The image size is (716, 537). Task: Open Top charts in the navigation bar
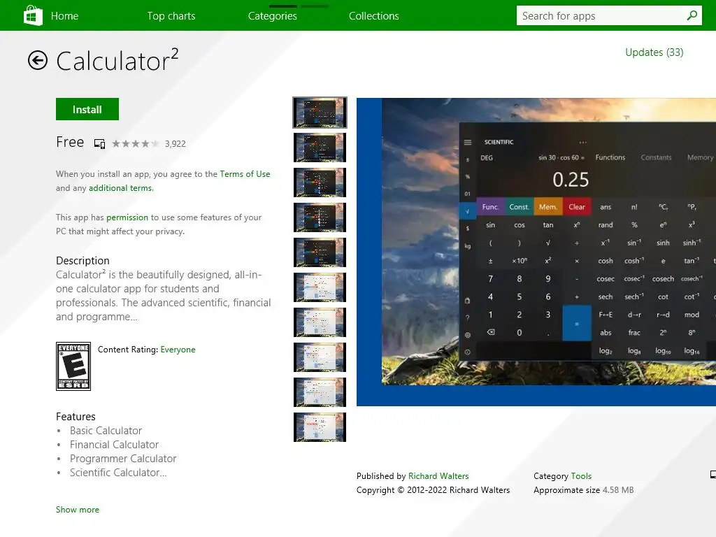tap(171, 16)
